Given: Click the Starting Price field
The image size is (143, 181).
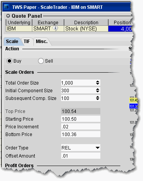Looking at the screenshot, I should click(x=81, y=119).
